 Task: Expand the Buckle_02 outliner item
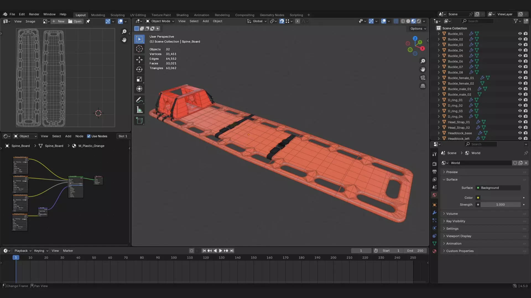coord(439,39)
